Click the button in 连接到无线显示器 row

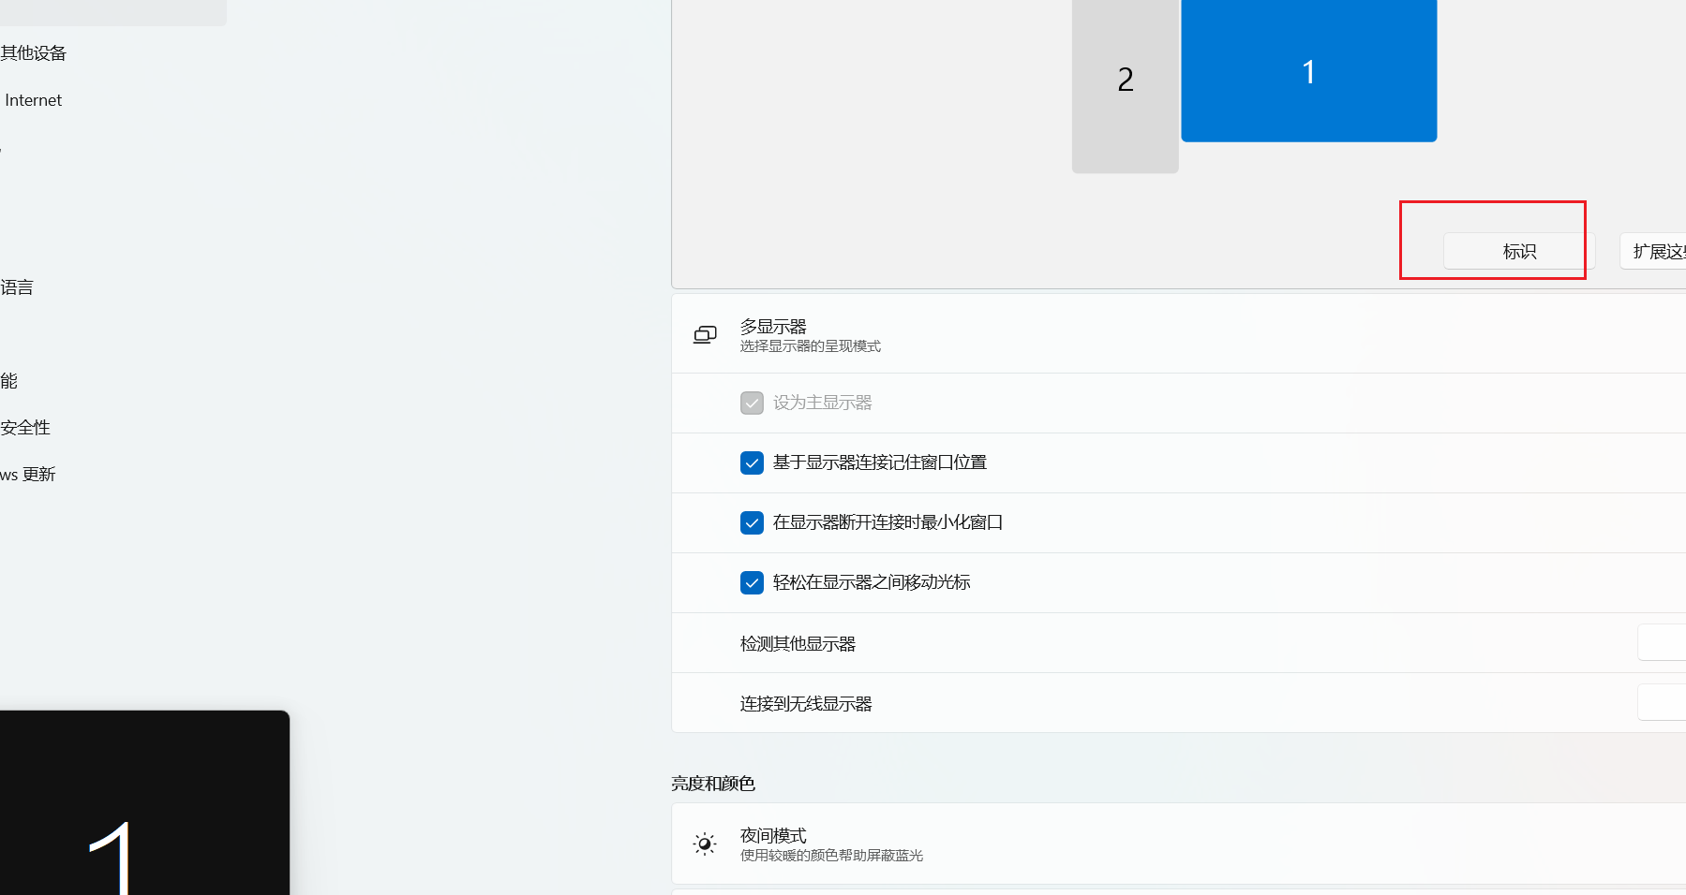coord(1663,703)
